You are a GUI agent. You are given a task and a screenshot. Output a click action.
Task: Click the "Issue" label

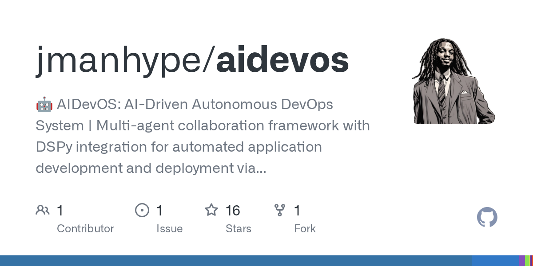(x=170, y=229)
